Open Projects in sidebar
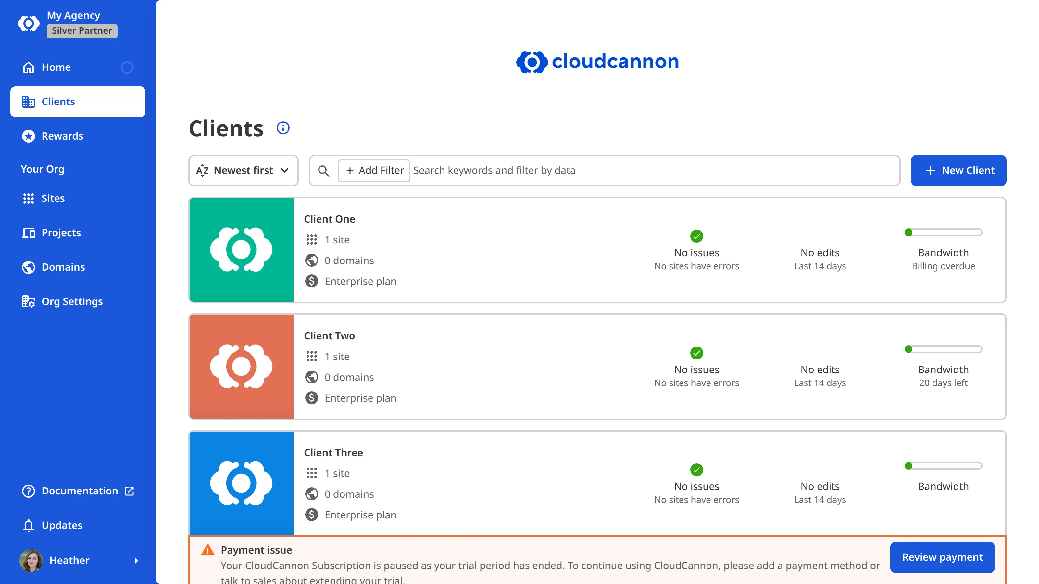This screenshot has height=584, width=1039. [78, 233]
